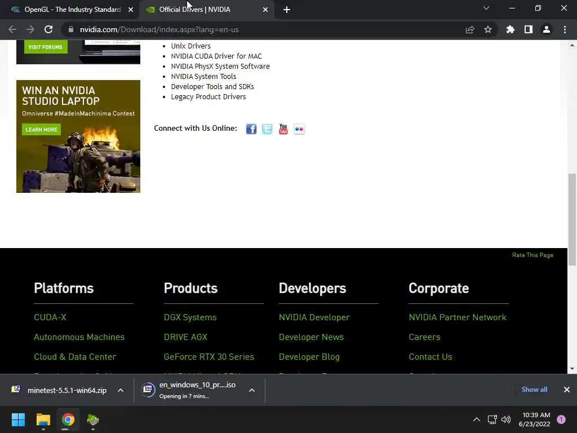
Task: Open NVIDIA PhysX System Software link
Action: [220, 67]
